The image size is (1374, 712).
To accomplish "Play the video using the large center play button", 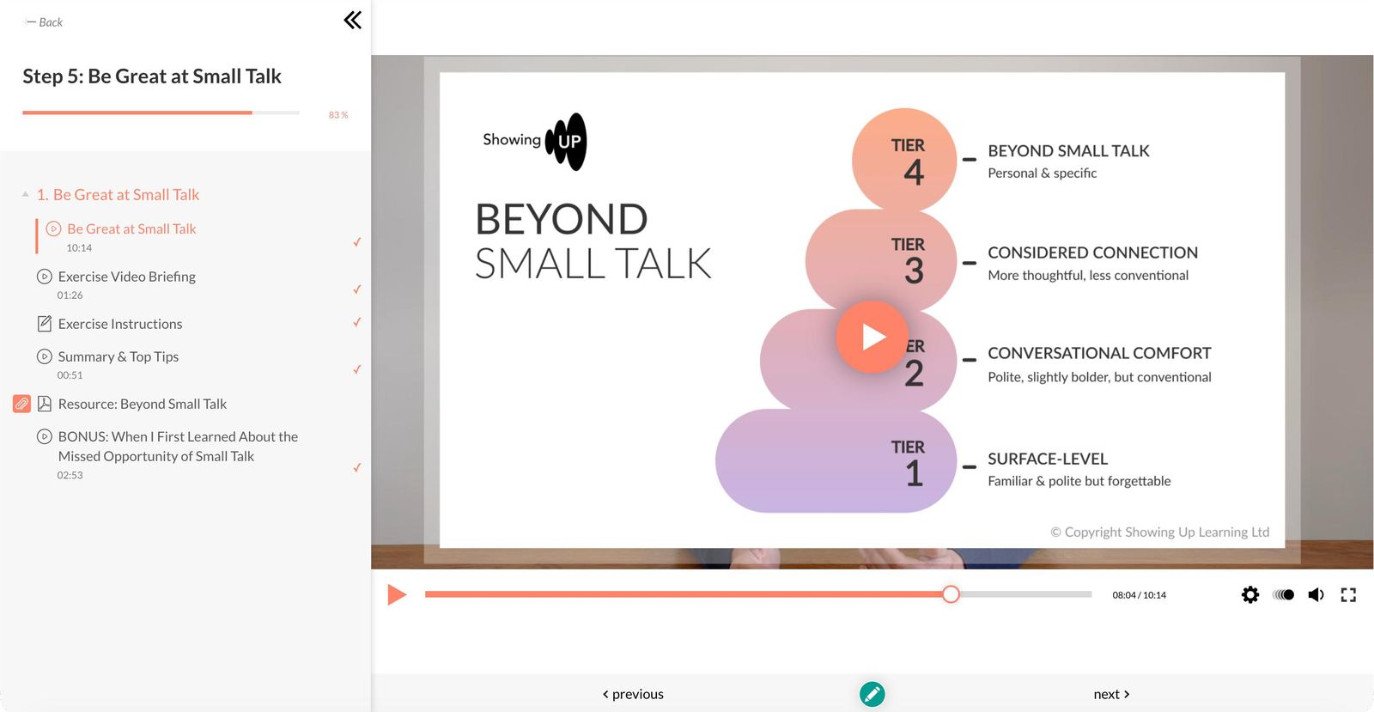I will click(872, 337).
